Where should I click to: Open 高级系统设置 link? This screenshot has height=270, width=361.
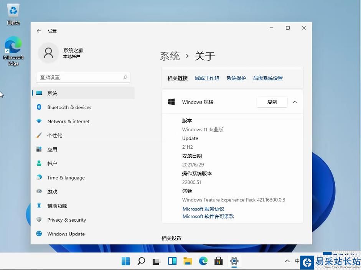tap(268, 78)
